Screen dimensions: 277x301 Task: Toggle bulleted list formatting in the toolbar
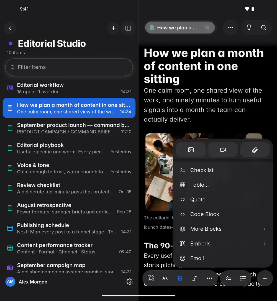coord(243,278)
